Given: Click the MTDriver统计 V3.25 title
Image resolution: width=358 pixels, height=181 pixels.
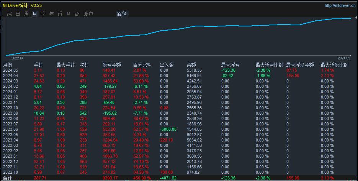Looking at the screenshot, I should (22, 5).
